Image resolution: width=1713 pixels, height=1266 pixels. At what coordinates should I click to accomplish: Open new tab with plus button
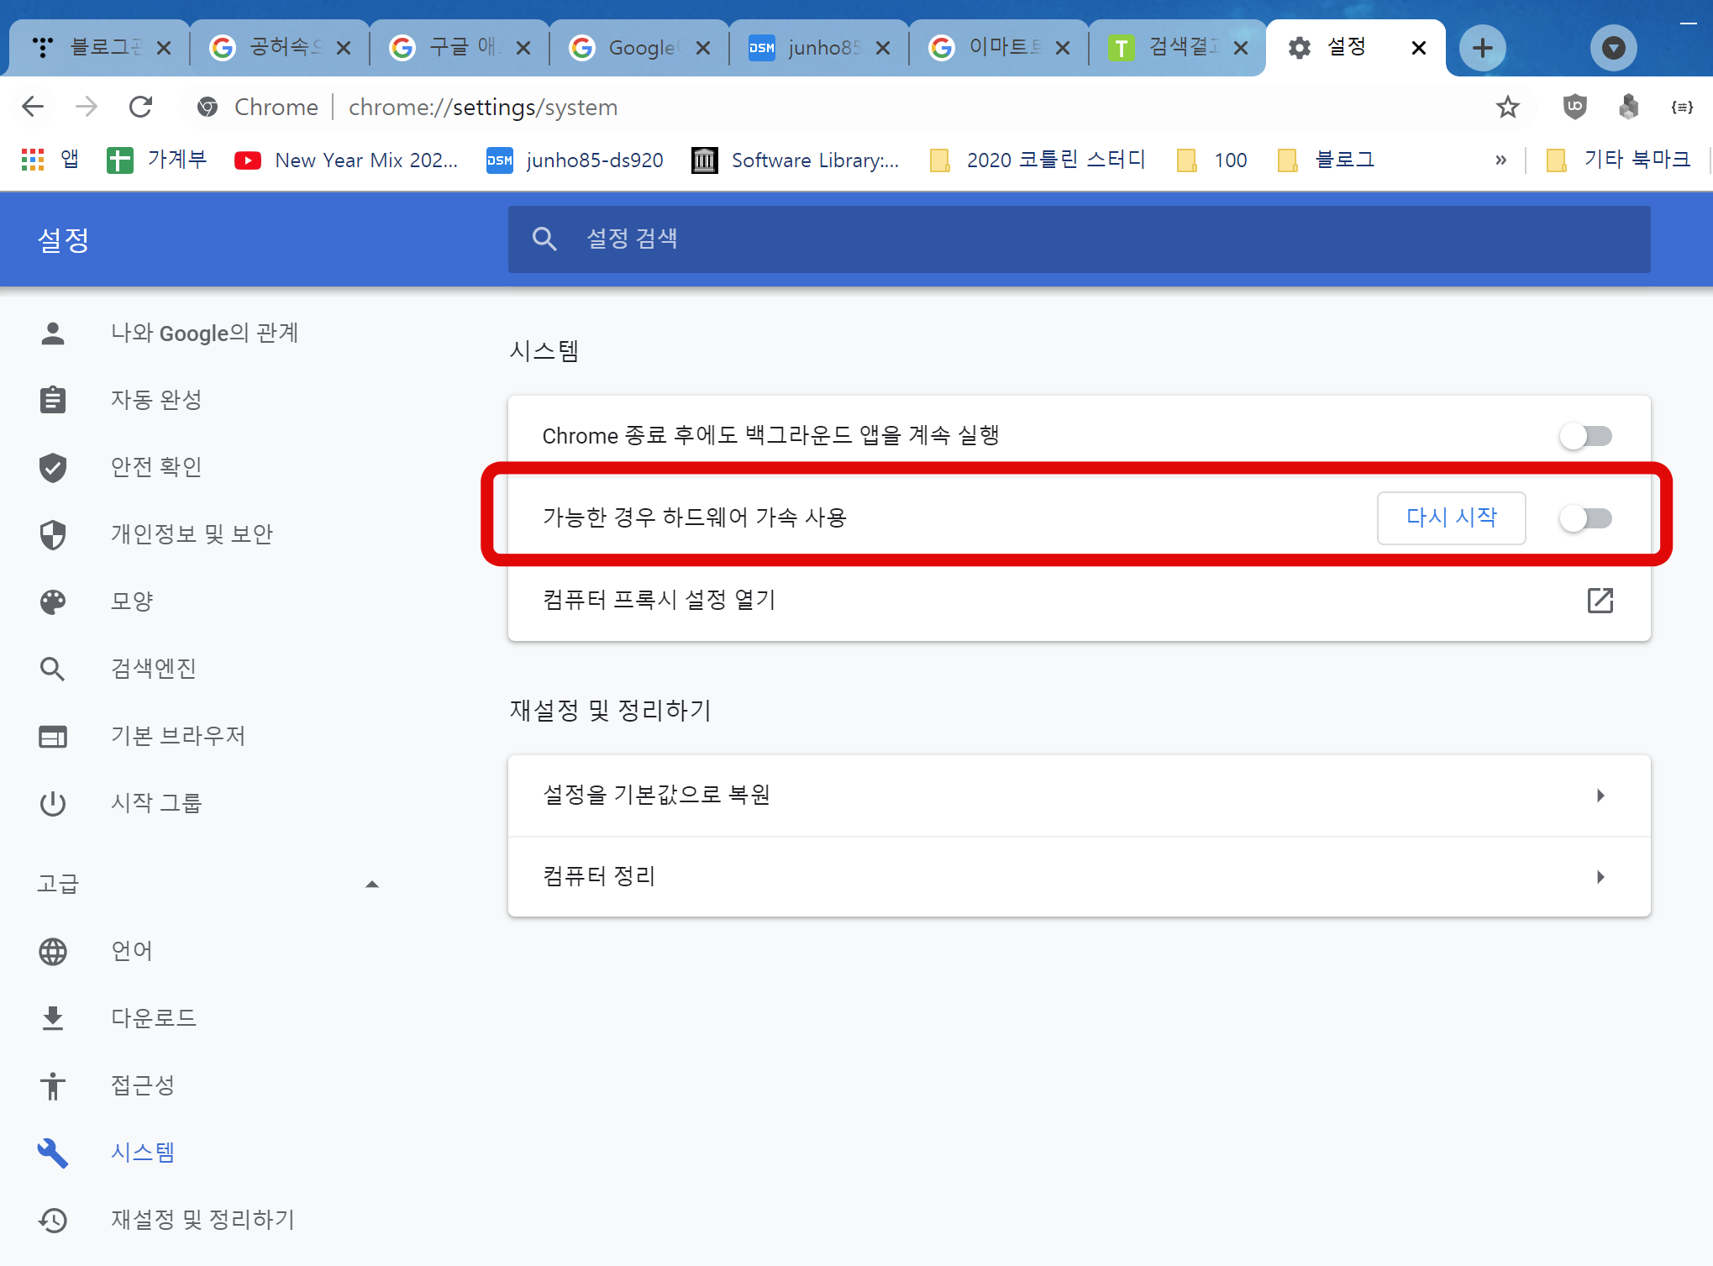click(1482, 48)
